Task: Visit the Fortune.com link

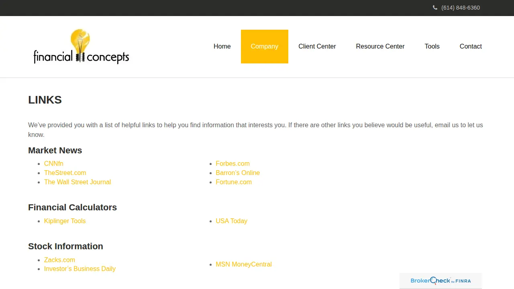Action: 234,182
